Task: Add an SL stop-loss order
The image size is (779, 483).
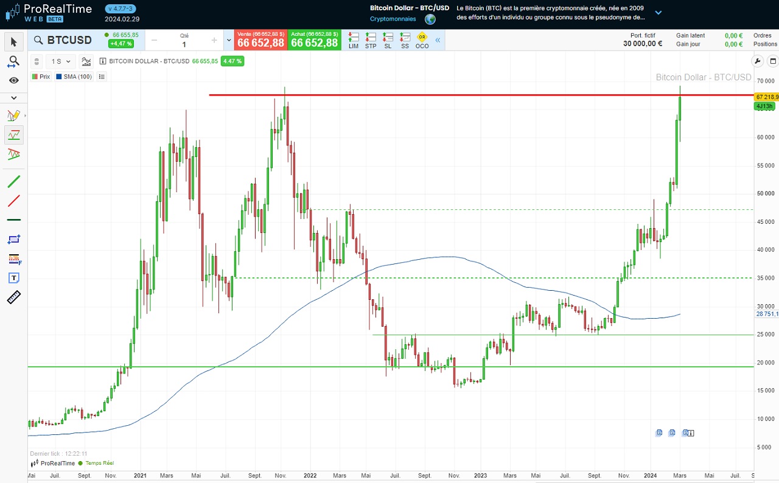Action: 388,41
